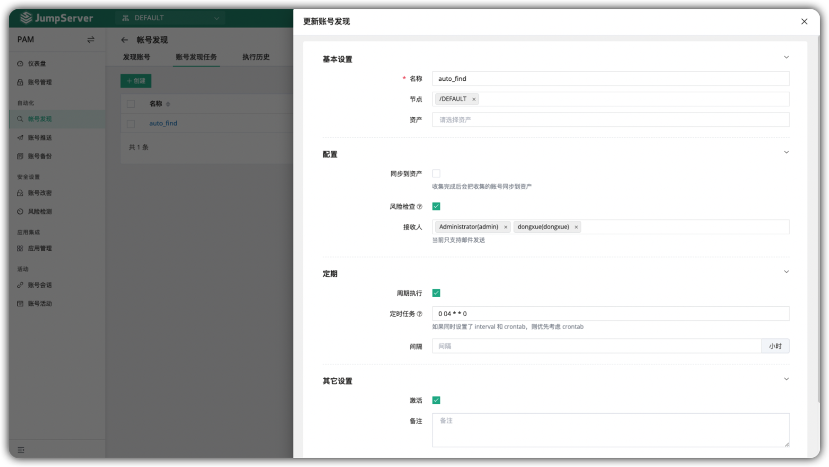This screenshot has height=467, width=829.
Task: Enable the 同步到资产 checkbox
Action: pos(437,173)
